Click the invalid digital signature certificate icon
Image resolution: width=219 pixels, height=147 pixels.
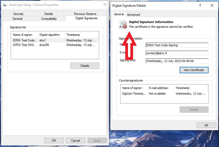pos(123,24)
